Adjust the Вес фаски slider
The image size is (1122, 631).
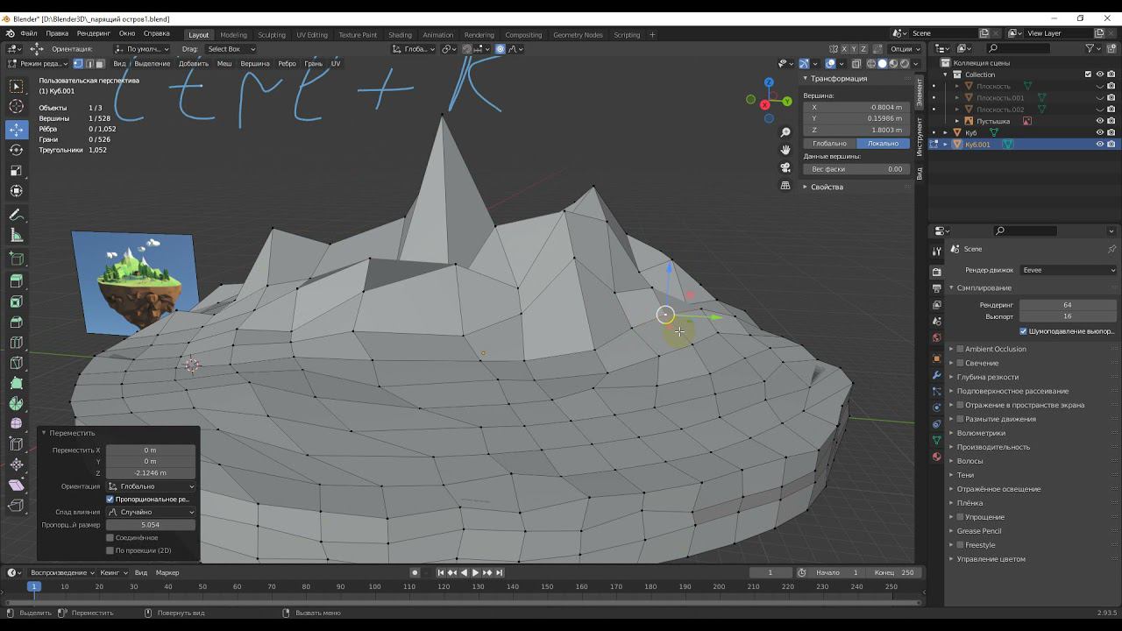[856, 169]
